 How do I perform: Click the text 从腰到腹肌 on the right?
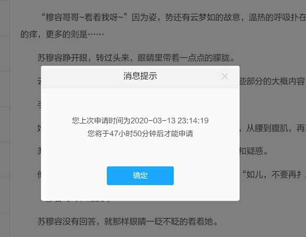[x=267, y=128]
